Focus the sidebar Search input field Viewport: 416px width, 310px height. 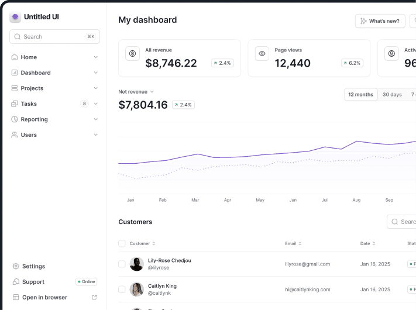[54, 37]
